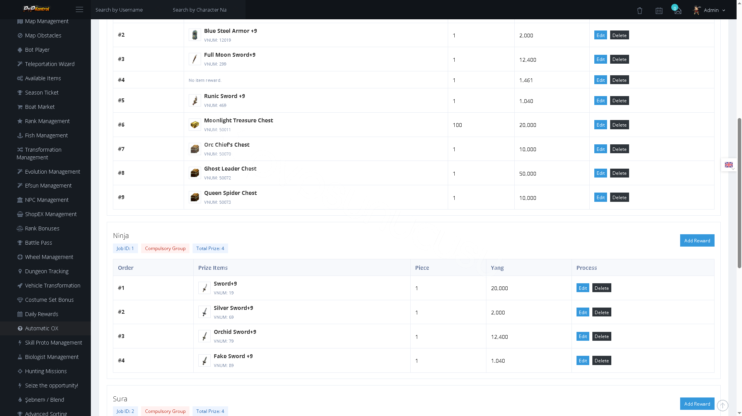Viewport: 742px width, 416px height.
Task: Add Reward to Ninja group
Action: (697, 240)
